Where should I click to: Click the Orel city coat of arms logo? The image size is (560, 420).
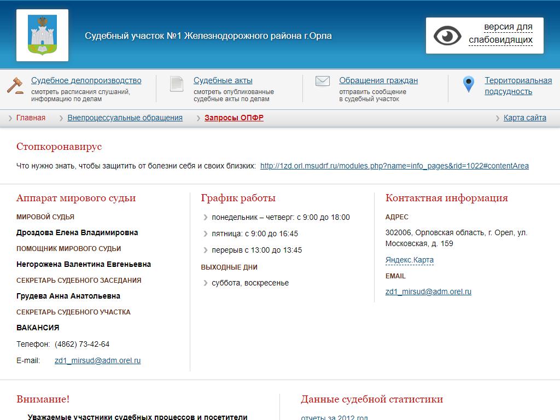[x=42, y=35]
